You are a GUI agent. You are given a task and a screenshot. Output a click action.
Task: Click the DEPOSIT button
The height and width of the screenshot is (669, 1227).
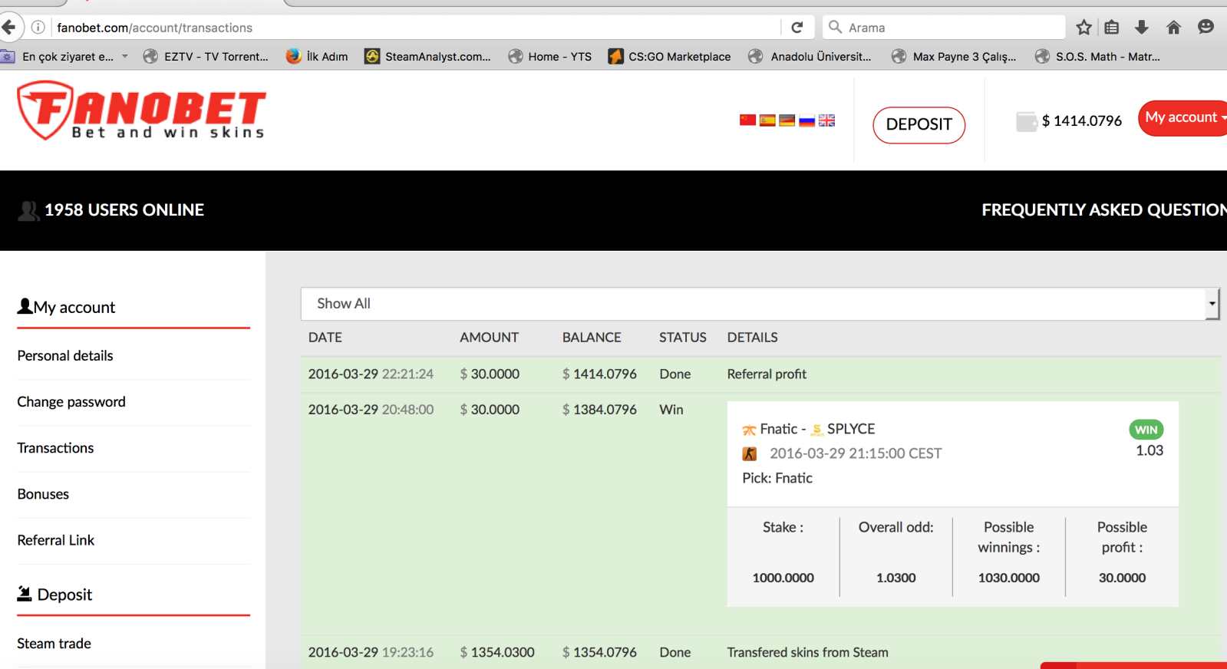[919, 125]
